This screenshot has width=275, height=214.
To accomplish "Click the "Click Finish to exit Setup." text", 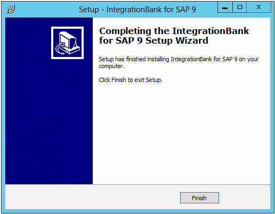I will pyautogui.click(x=131, y=80).
